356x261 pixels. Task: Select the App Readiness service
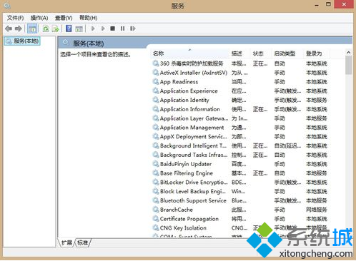[240, 82]
